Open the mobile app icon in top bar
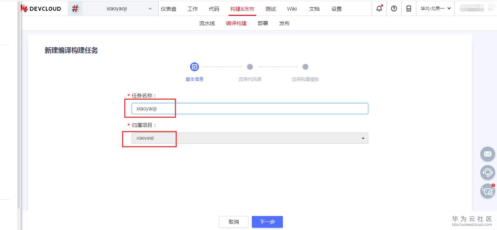 point(409,8)
